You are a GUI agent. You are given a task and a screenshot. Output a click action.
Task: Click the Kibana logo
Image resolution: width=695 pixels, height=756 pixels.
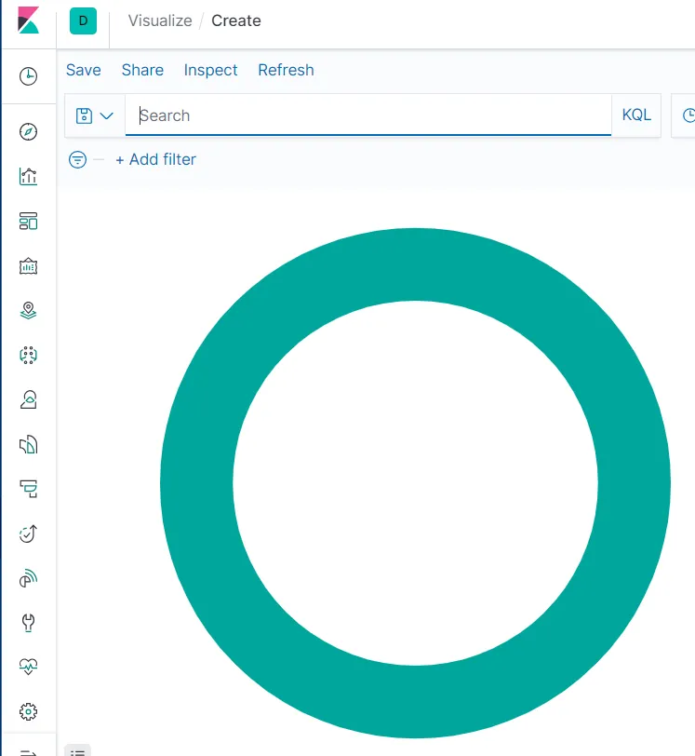[x=28, y=20]
